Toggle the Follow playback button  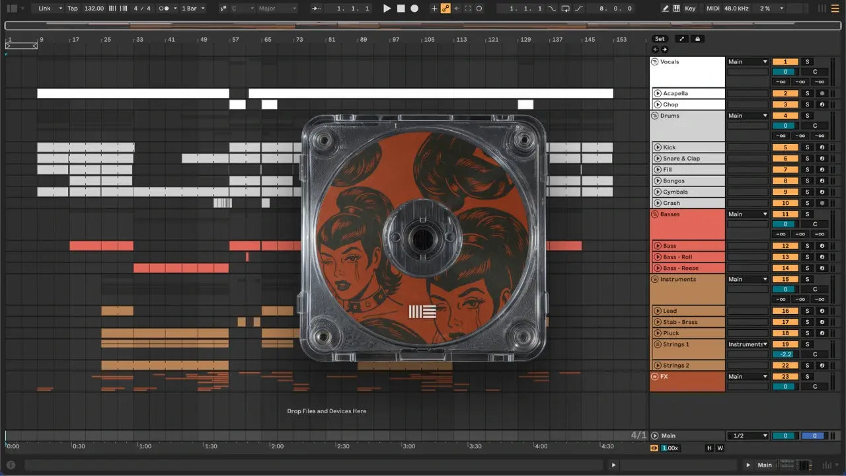point(317,9)
